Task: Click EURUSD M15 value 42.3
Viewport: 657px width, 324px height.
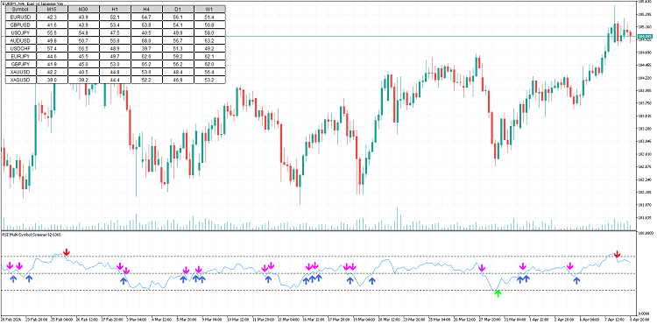Action: [x=53, y=18]
